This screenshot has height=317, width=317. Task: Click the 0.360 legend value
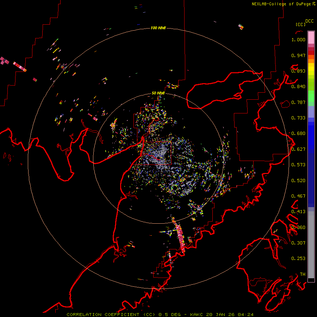[x=298, y=228]
